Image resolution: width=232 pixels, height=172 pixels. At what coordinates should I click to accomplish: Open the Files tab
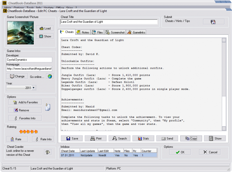[97, 32]
